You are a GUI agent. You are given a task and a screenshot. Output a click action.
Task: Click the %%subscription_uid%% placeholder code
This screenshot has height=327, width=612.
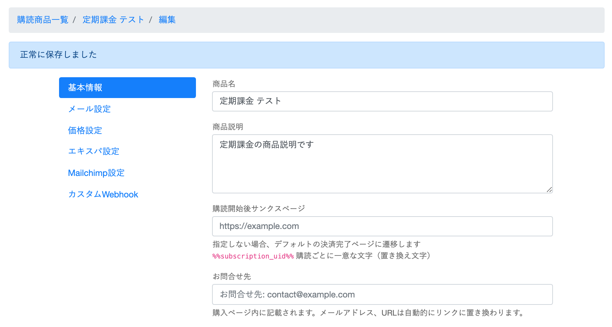[253, 256]
